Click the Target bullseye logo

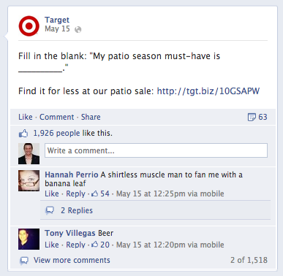[29, 26]
